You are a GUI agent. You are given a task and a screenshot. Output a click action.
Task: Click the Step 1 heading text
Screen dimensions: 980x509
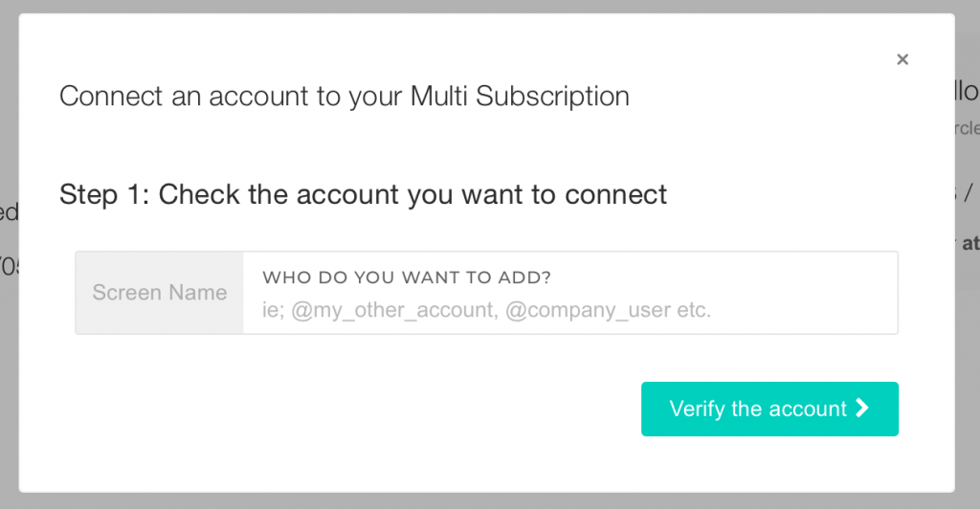363,194
